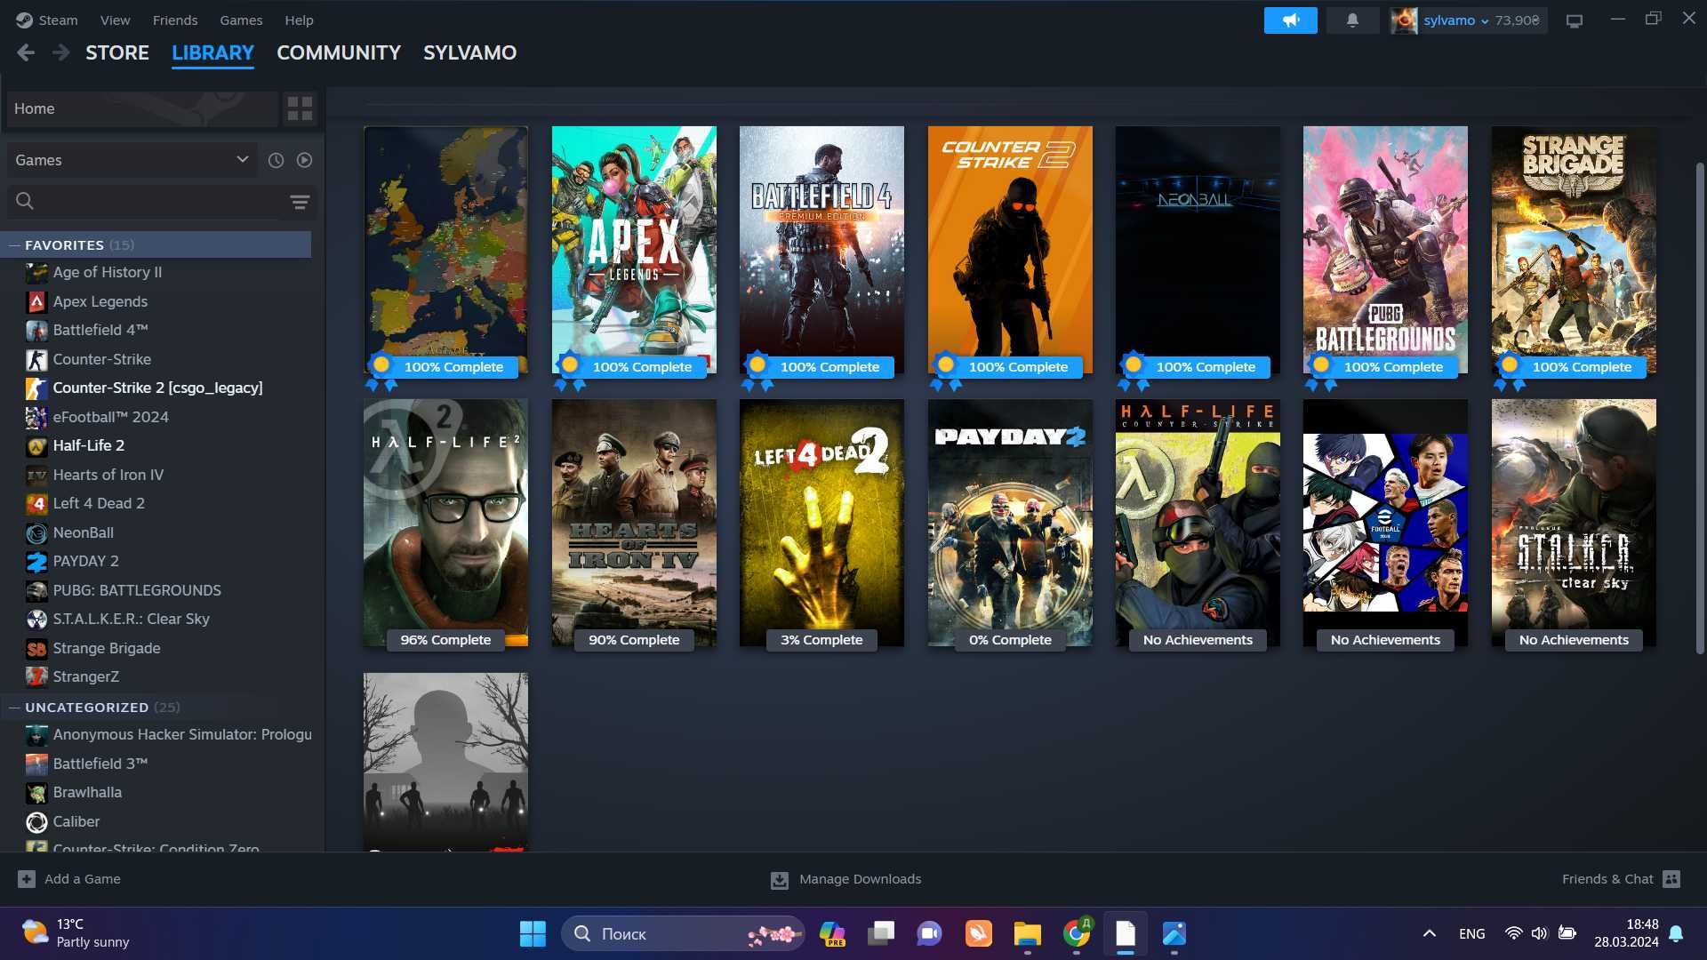
Task: Open the Battlefield 4 cover tile
Action: pyautogui.click(x=821, y=249)
